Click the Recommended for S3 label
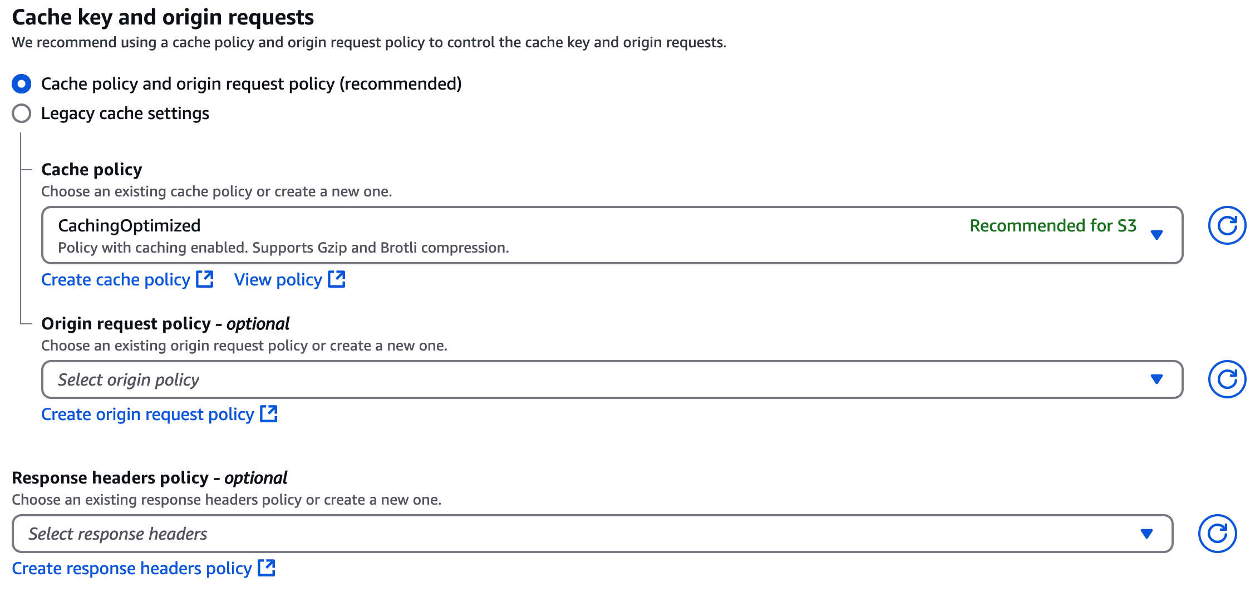Image resolution: width=1260 pixels, height=592 pixels. pos(1053,225)
